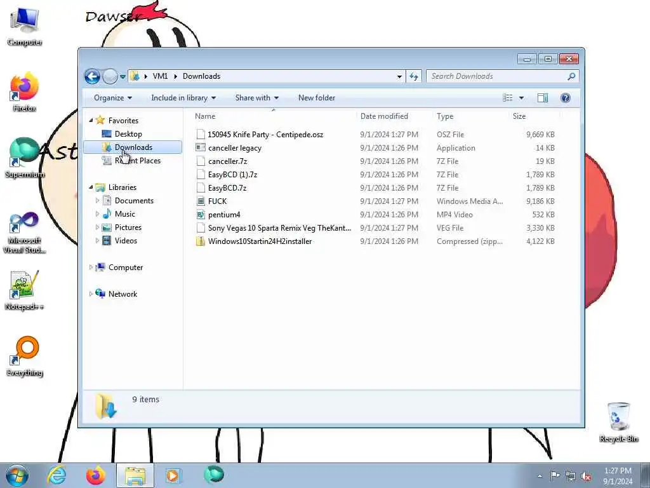Screen dimensions: 650x488
Task: Expand the Pictures library
Action: pyautogui.click(x=97, y=227)
